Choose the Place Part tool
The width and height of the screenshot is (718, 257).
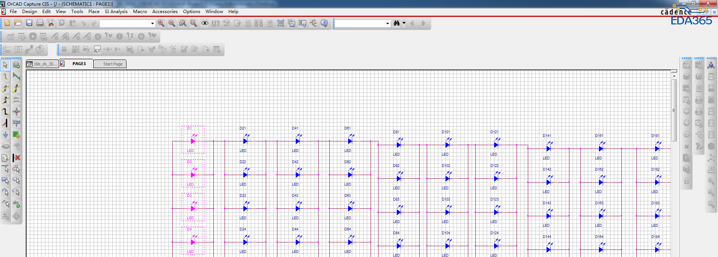(x=16, y=65)
